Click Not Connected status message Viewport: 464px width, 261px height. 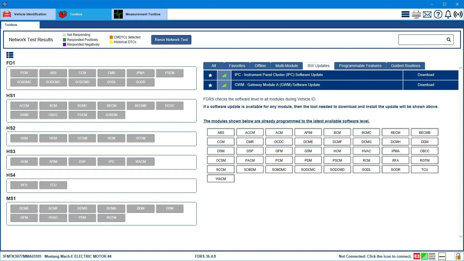(x=375, y=256)
